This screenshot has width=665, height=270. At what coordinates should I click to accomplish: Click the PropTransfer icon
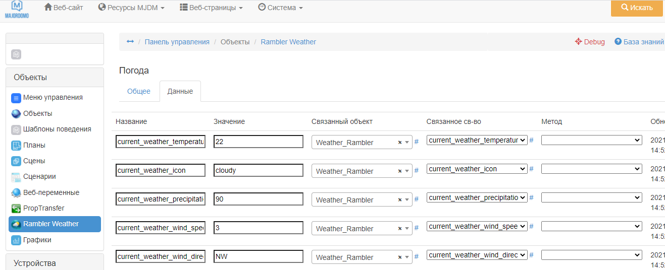coord(16,209)
